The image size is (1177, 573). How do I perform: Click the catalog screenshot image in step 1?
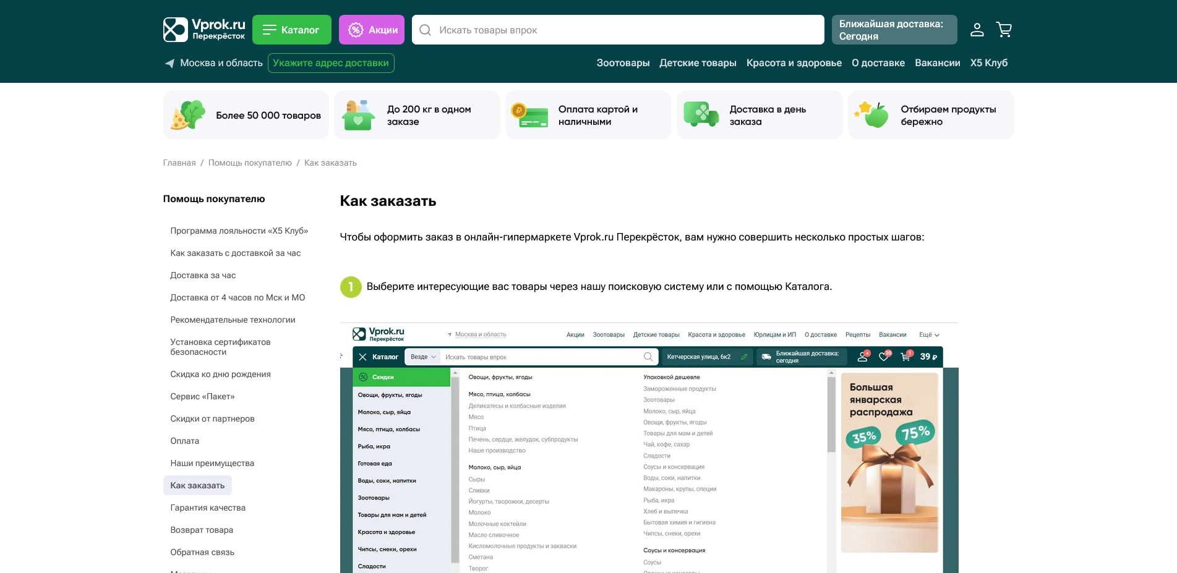(649, 448)
